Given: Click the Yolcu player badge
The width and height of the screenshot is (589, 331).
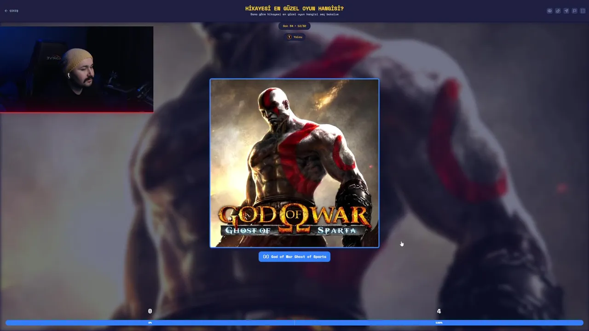Looking at the screenshot, I should tap(294, 37).
